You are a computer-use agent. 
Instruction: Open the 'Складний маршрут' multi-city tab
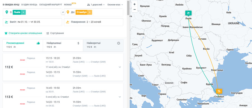coord(51,5)
